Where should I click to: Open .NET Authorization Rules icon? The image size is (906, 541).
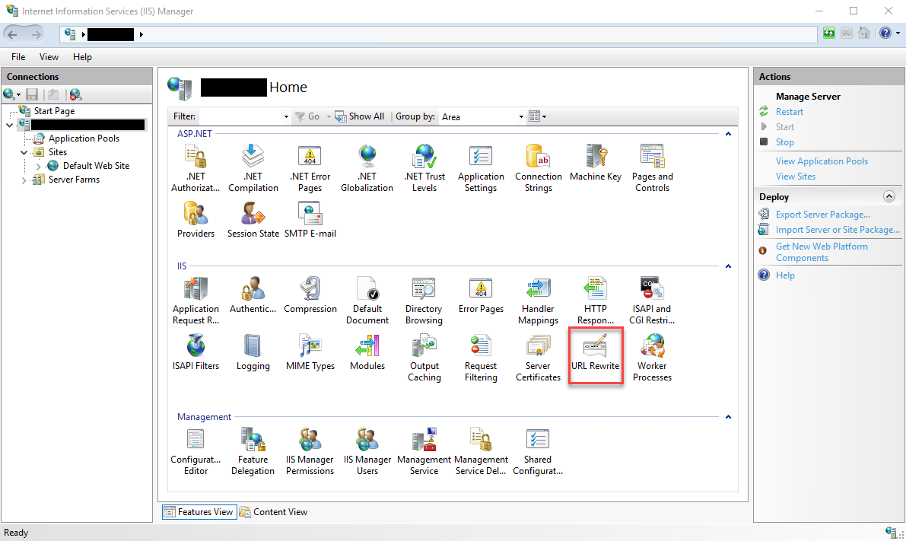coord(196,168)
